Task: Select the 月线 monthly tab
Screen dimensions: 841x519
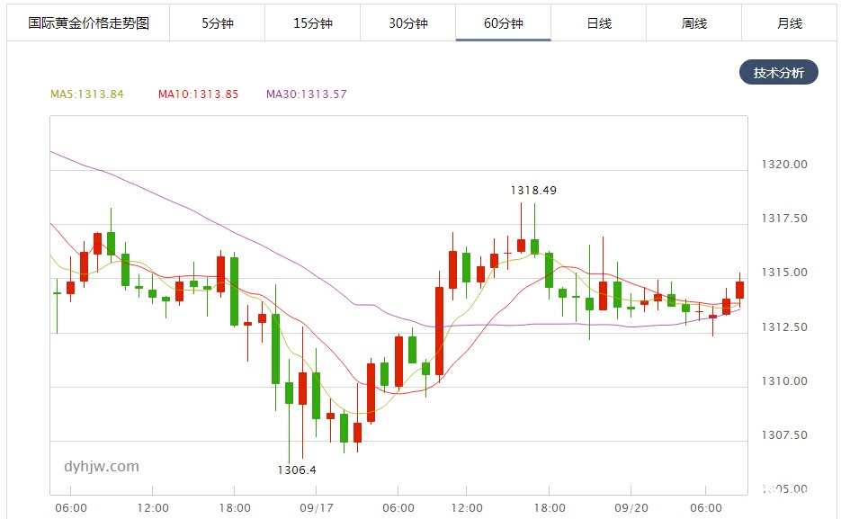Action: (x=790, y=23)
